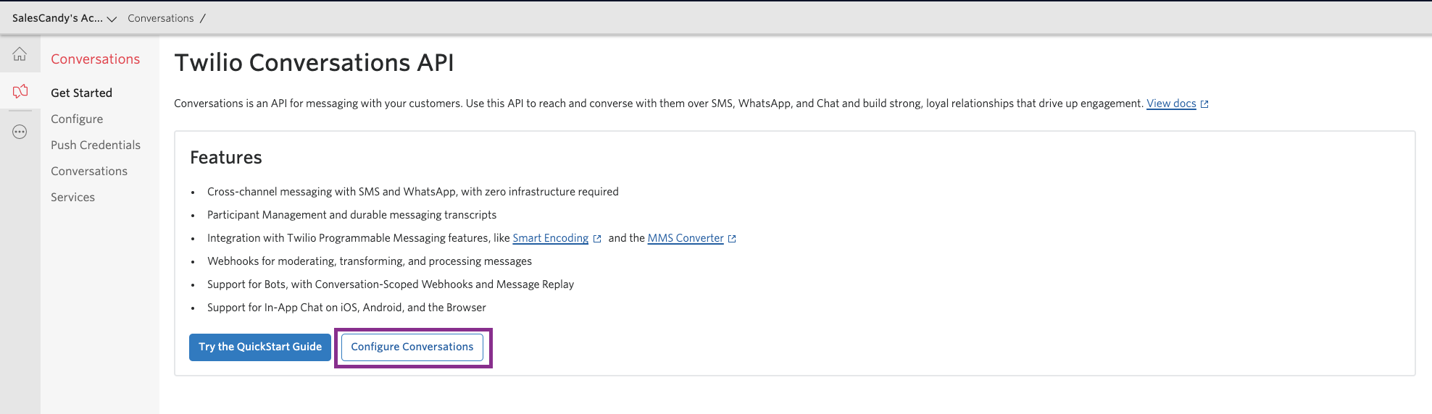The width and height of the screenshot is (1432, 414).
Task: Click external link icon beside View docs
Action: point(1204,104)
